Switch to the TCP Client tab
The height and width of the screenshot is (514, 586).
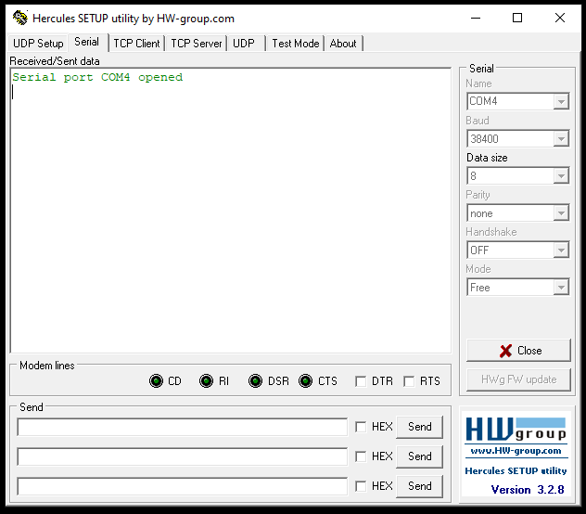click(x=136, y=44)
